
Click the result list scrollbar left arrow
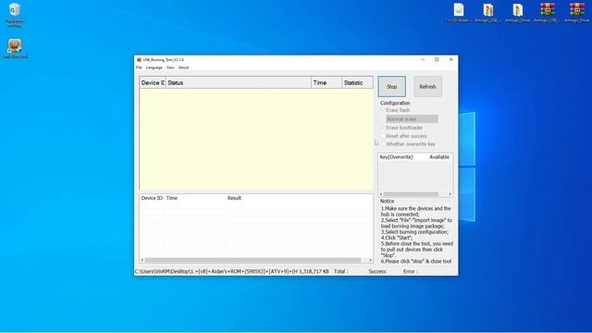point(142,260)
